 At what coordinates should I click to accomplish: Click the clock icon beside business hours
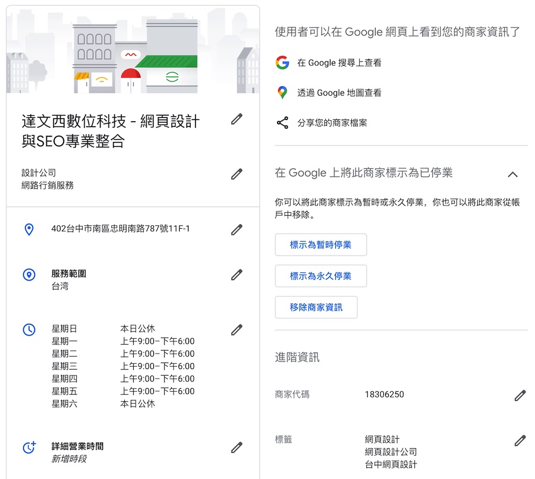point(29,330)
